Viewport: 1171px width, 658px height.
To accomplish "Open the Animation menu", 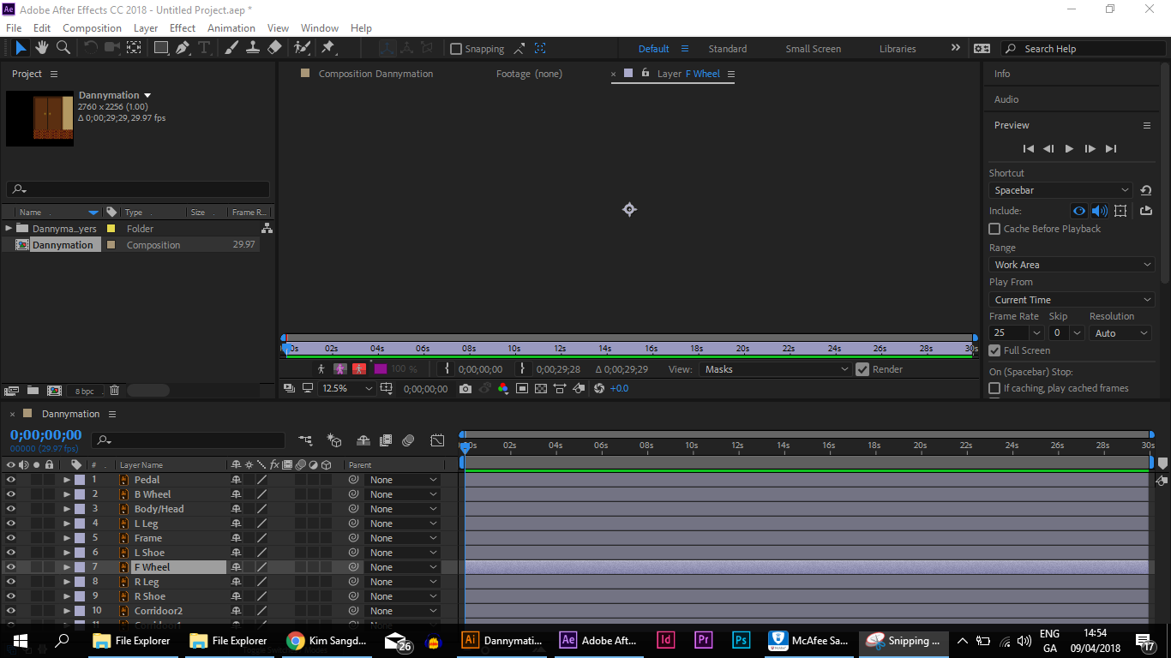I will (231, 27).
